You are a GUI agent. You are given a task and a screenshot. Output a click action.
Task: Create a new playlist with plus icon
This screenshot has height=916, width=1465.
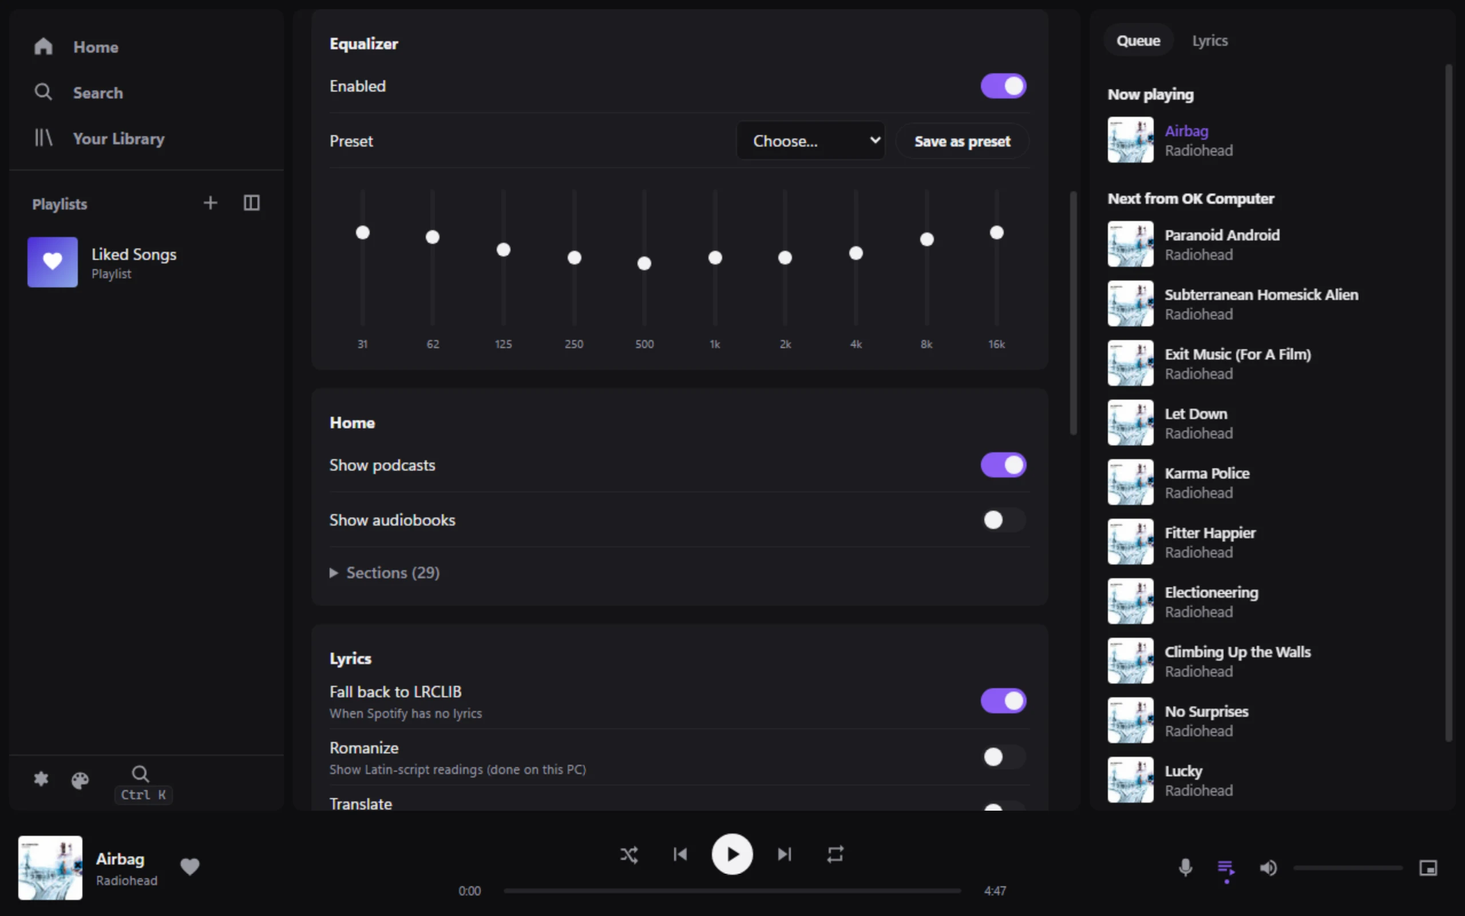(210, 203)
